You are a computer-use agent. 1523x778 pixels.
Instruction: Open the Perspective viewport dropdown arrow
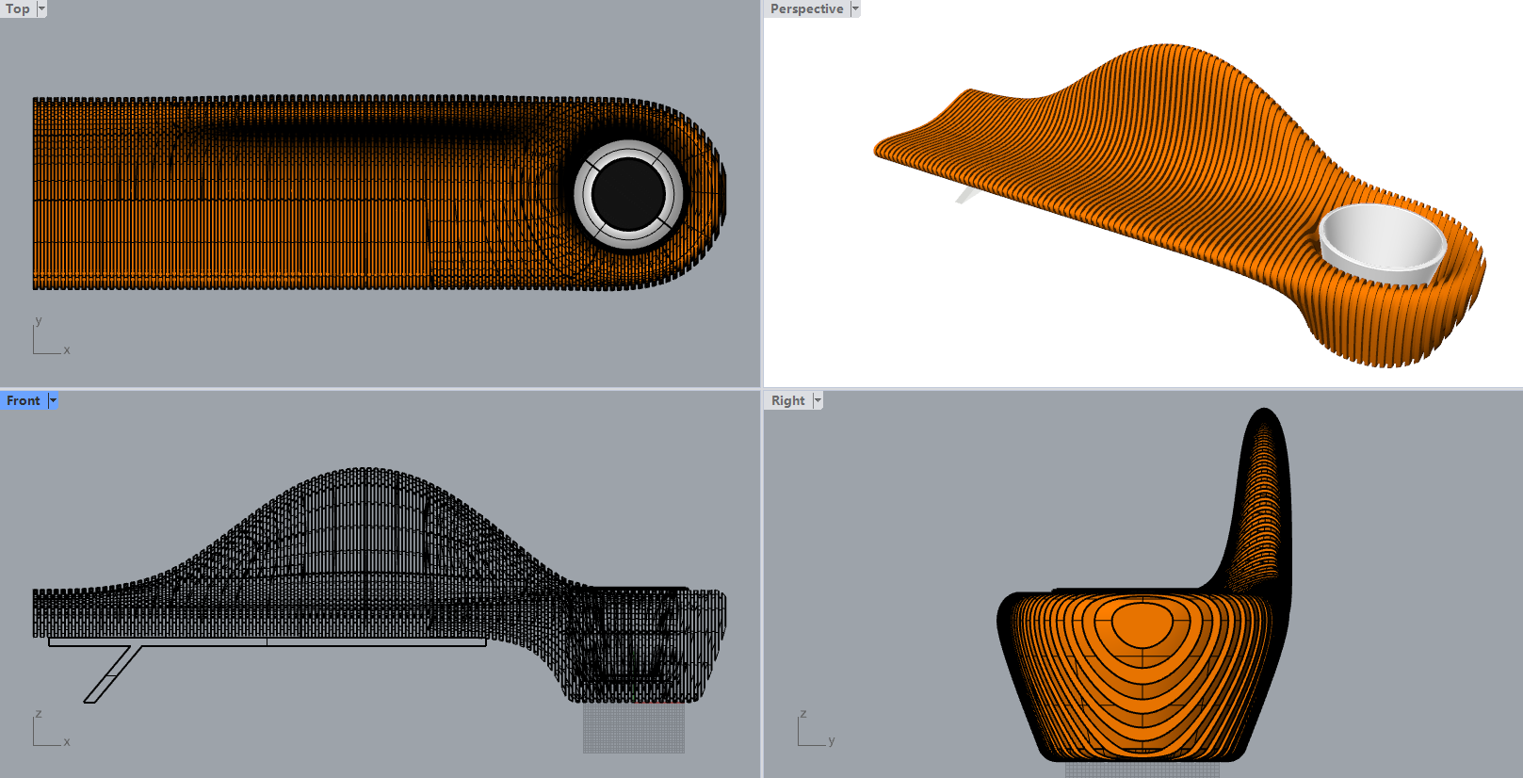coord(855,8)
